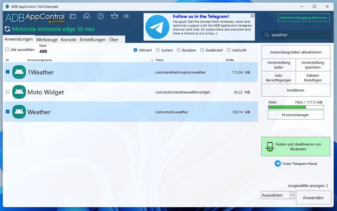Click the 1Weather app icon
Viewport: 337px width, 211px height.
[x=19, y=72]
